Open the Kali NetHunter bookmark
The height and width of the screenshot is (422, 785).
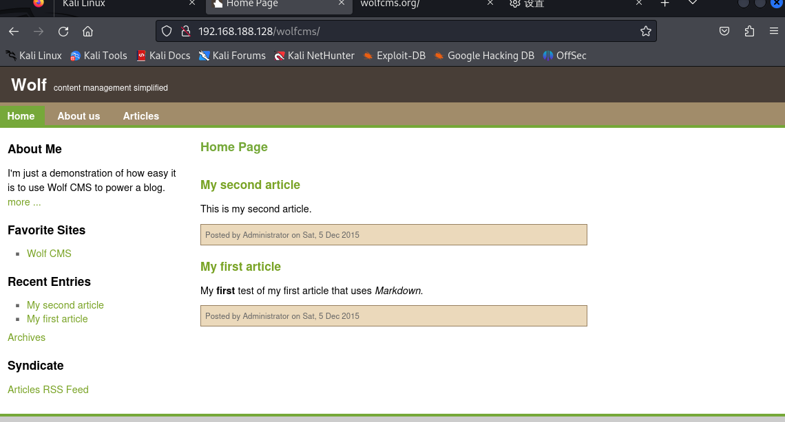pos(315,56)
